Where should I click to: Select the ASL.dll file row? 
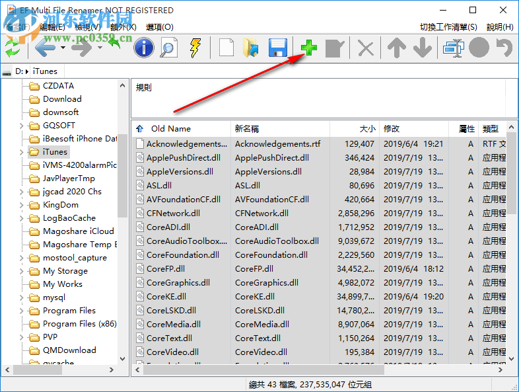coord(319,186)
